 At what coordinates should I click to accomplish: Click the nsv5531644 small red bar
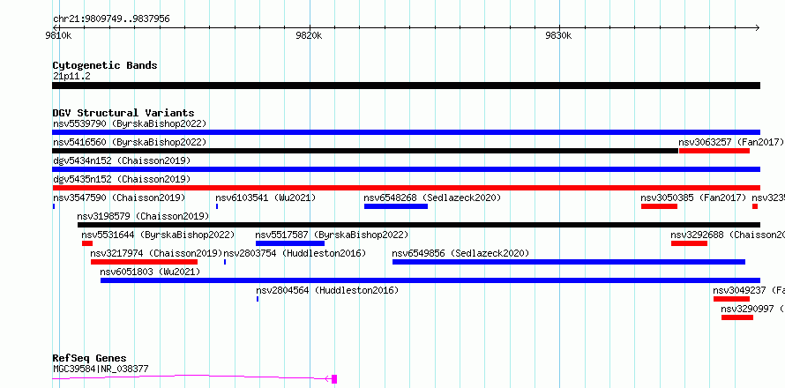coord(87,243)
